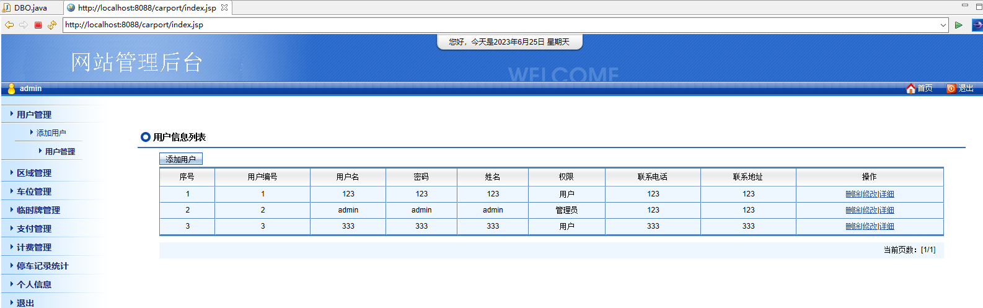The height and width of the screenshot is (308, 983).
Task: Open the indented 用户管理 submenu item
Action: (60, 151)
